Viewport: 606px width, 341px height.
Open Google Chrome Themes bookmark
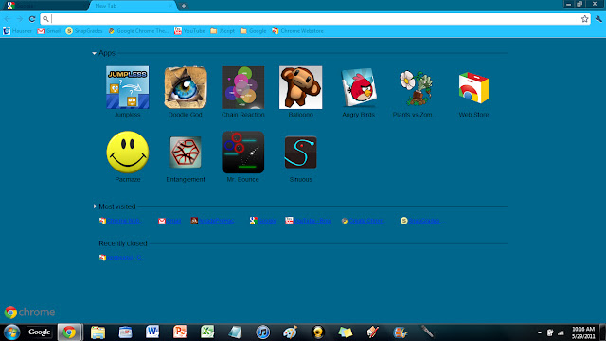tap(138, 31)
